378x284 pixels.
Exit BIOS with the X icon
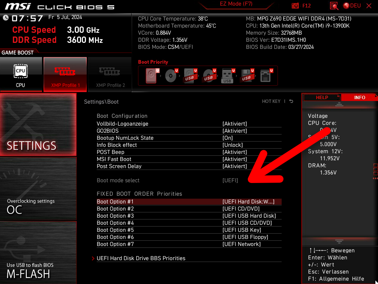pyautogui.click(x=369, y=6)
